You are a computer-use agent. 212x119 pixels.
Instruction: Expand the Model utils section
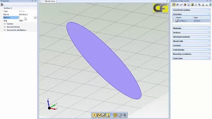[209, 41]
